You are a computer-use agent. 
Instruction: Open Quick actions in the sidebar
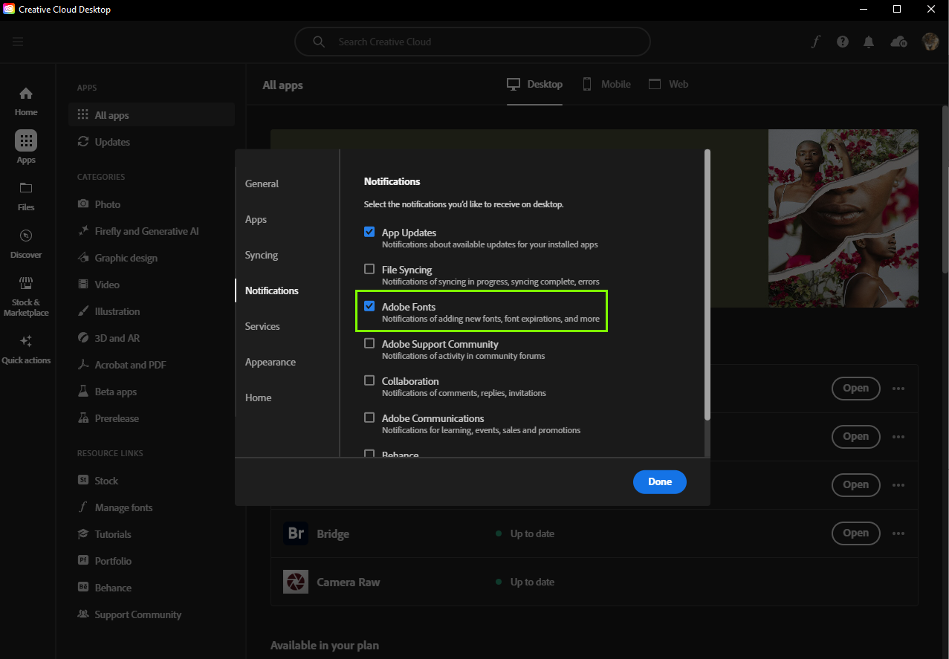click(25, 346)
